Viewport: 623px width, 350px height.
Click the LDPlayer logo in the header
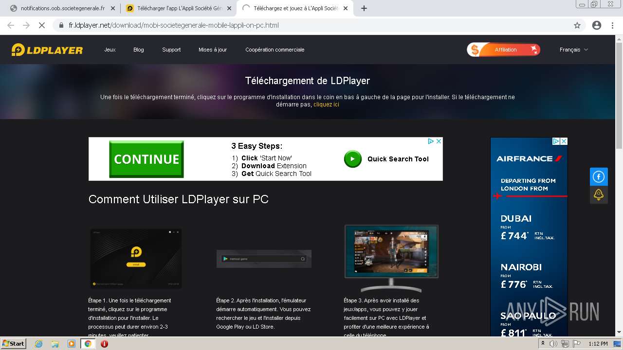(x=47, y=50)
